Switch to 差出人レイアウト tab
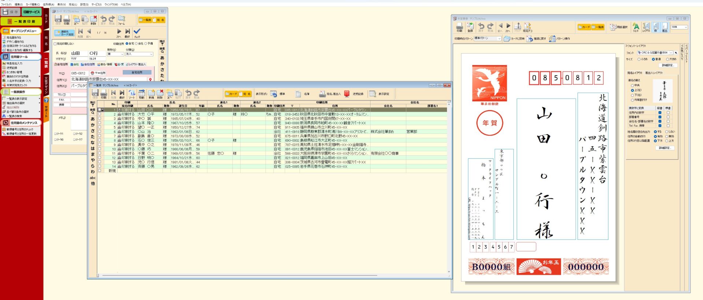This screenshot has width=703, height=300. coord(654,73)
